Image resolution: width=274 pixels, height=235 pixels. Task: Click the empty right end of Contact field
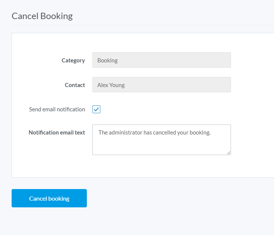210,85
